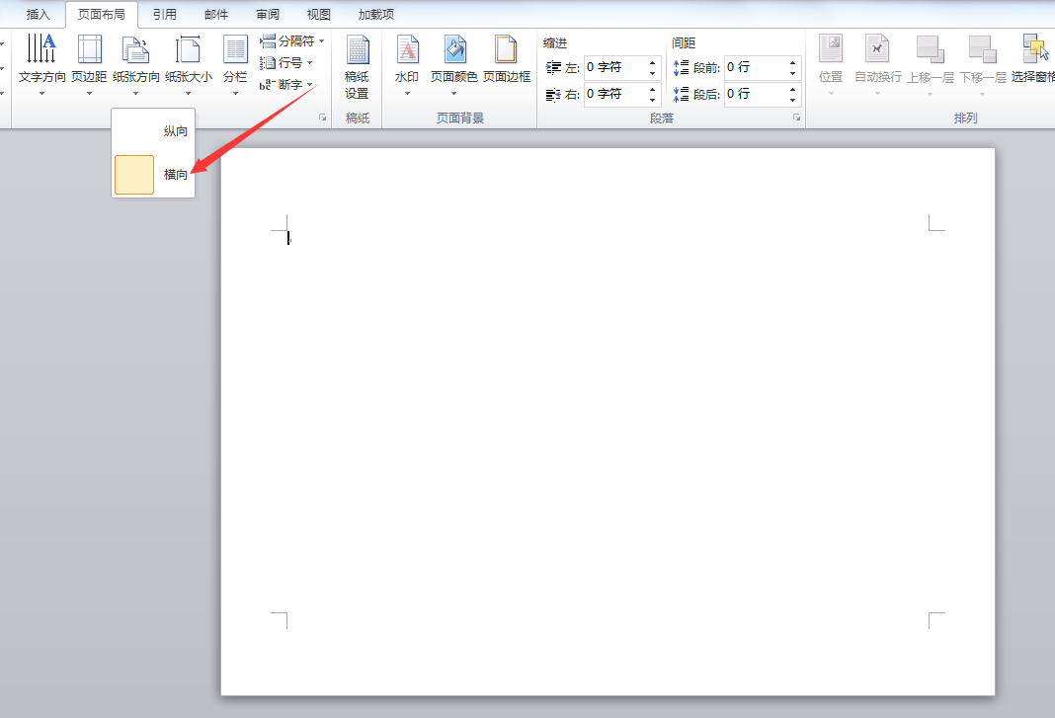Switch to the 插入 tab

pyautogui.click(x=39, y=14)
